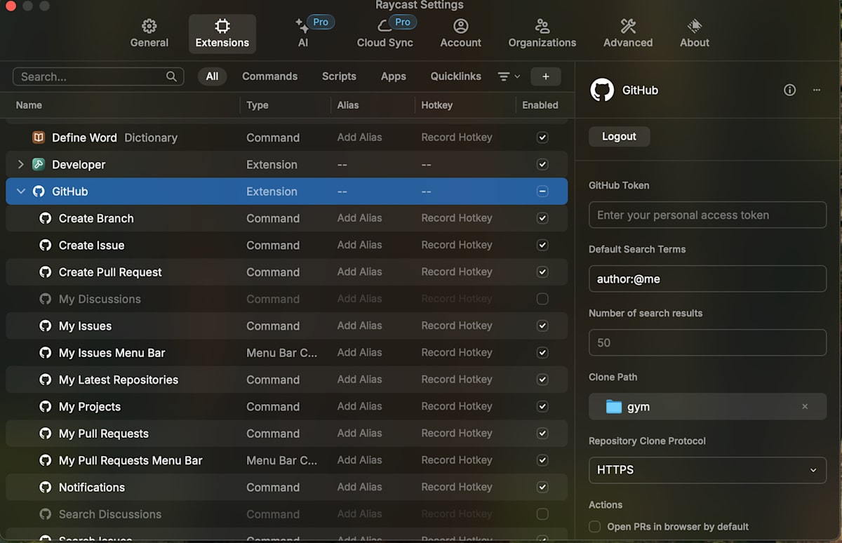The height and width of the screenshot is (543, 842).
Task: Check Open PRs in browser by default
Action: [594, 526]
